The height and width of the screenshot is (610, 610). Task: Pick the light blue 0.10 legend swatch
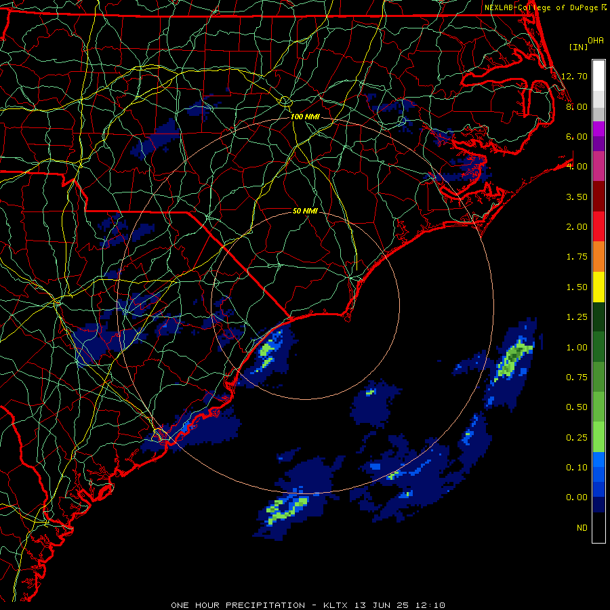point(598,460)
